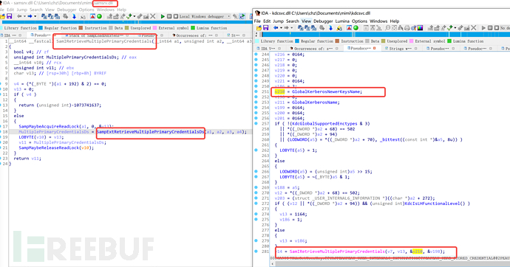The width and height of the screenshot is (510, 267).
Task: Click the stop icon in the kdcsvc.dll toolbar
Action: coord(497,28)
